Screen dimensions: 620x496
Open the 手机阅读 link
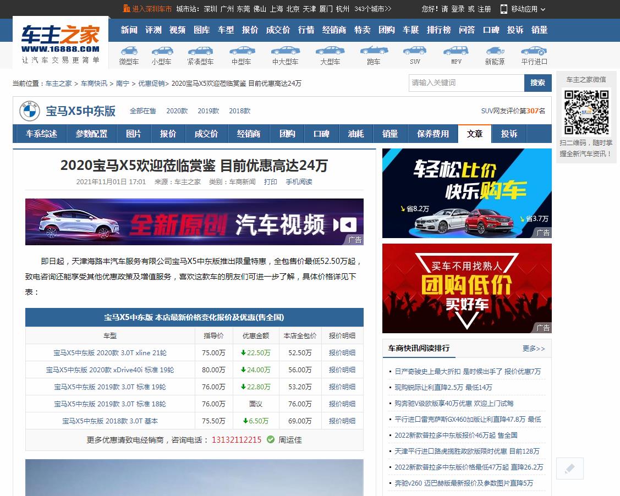tap(299, 182)
